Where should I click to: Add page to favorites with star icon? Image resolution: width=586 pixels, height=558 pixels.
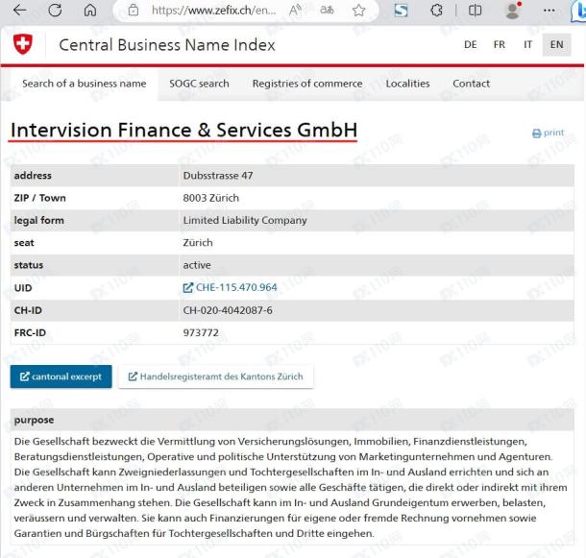coord(358,11)
